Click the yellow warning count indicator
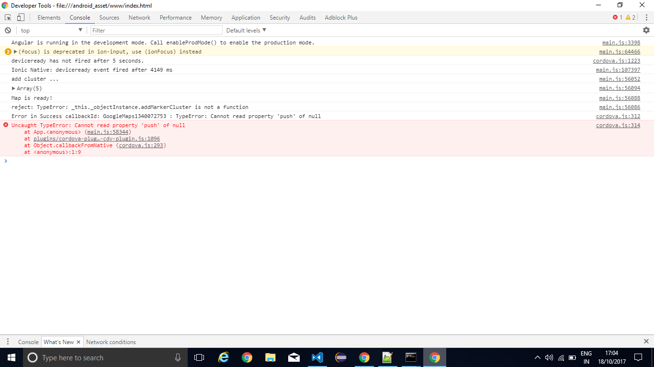The width and height of the screenshot is (654, 367). (x=628, y=18)
